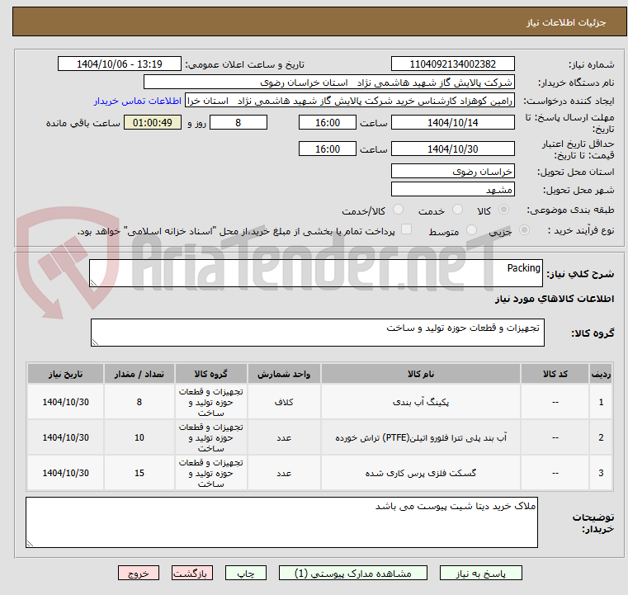Click the تاریخ و ساعت اعلان عمومی field

tap(120, 64)
